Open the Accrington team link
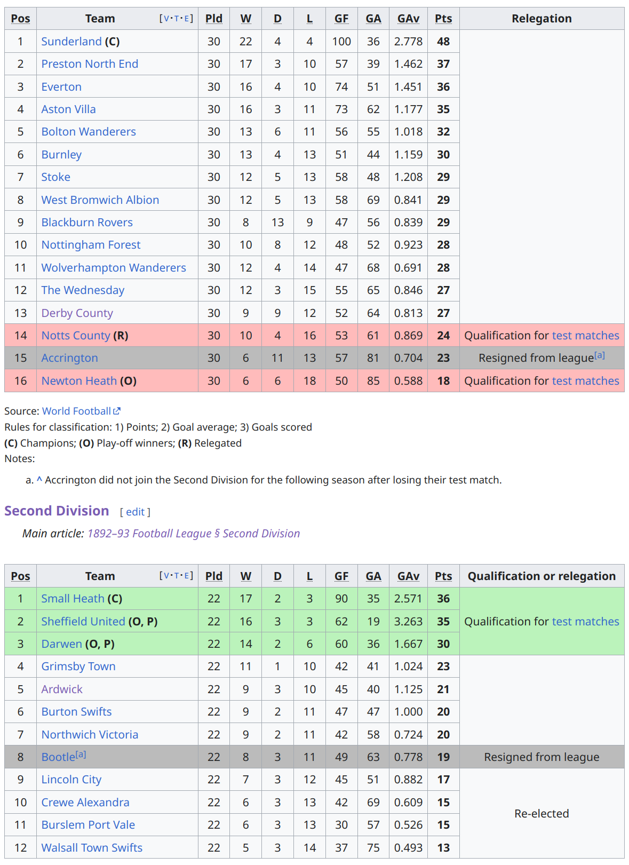629x865 pixels. tap(70, 358)
